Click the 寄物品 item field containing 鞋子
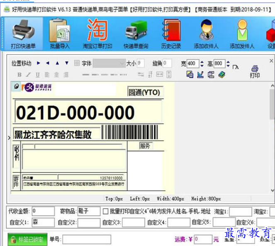The width and height of the screenshot is (275, 246). (89, 211)
